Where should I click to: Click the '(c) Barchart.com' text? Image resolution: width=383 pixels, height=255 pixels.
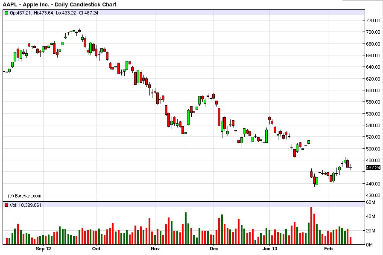[x=24, y=196]
